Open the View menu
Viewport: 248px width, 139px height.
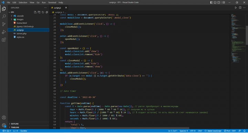coord(32,2)
